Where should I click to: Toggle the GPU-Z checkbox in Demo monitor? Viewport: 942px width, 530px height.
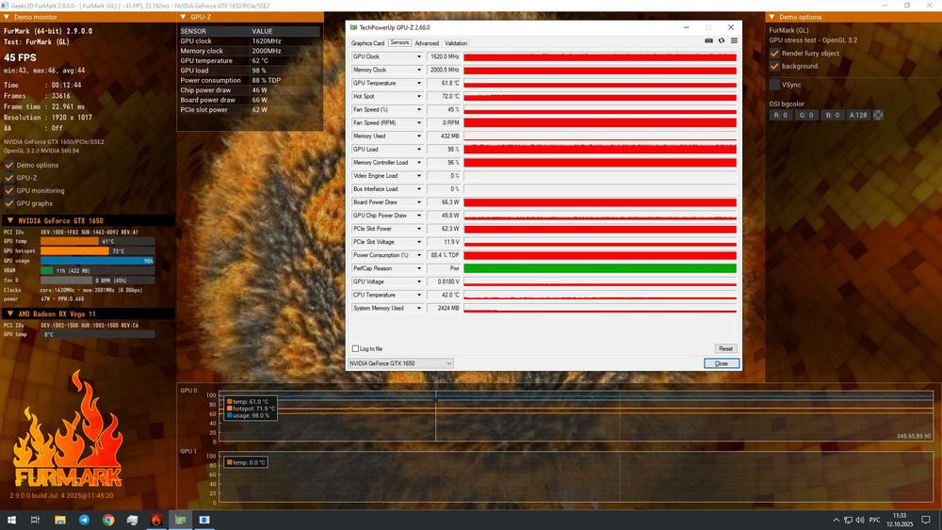click(x=9, y=178)
